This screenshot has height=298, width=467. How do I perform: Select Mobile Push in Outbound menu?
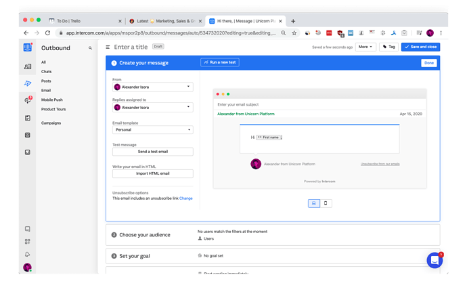coord(52,100)
